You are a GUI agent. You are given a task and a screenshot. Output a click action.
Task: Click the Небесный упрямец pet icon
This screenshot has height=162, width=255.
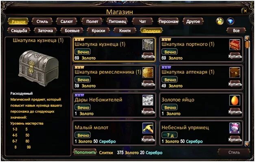tap(235, 128)
